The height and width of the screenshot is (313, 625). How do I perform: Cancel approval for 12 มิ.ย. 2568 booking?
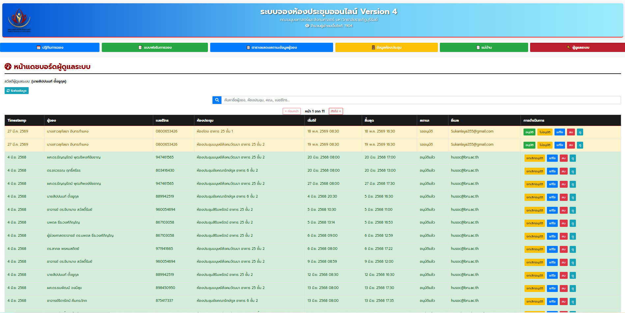pos(535,276)
